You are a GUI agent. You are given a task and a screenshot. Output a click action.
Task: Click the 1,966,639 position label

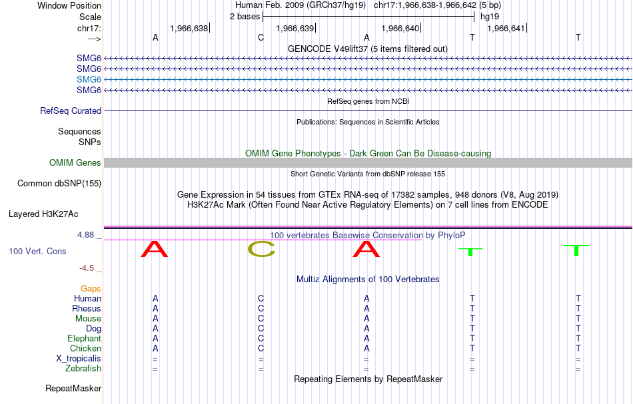click(295, 28)
